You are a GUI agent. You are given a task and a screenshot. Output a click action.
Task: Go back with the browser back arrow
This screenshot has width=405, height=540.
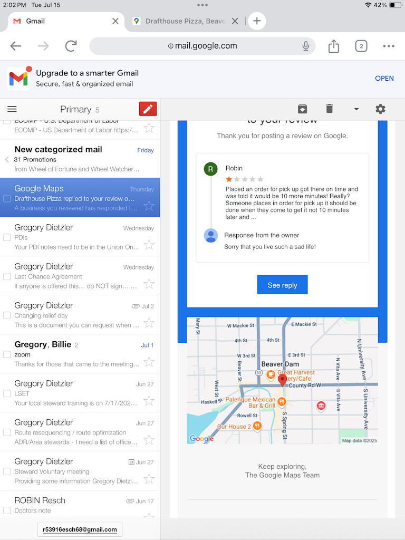tap(16, 46)
